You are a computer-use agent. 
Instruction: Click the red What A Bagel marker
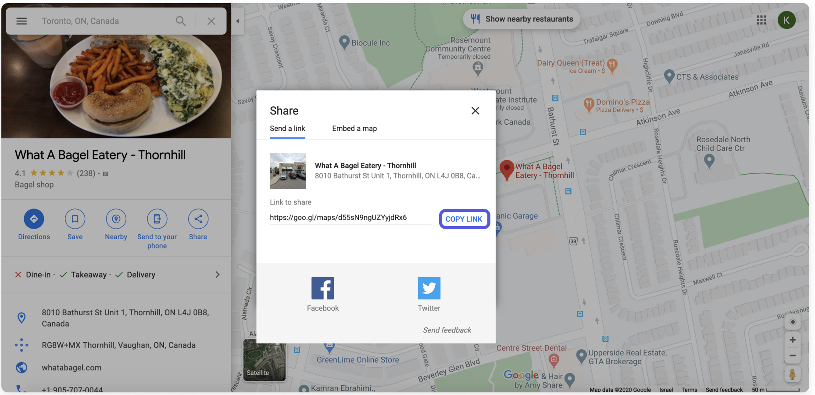[x=507, y=170]
